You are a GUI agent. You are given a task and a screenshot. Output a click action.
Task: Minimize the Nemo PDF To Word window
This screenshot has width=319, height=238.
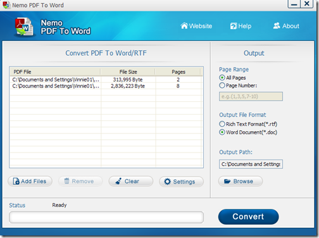click(294, 4)
